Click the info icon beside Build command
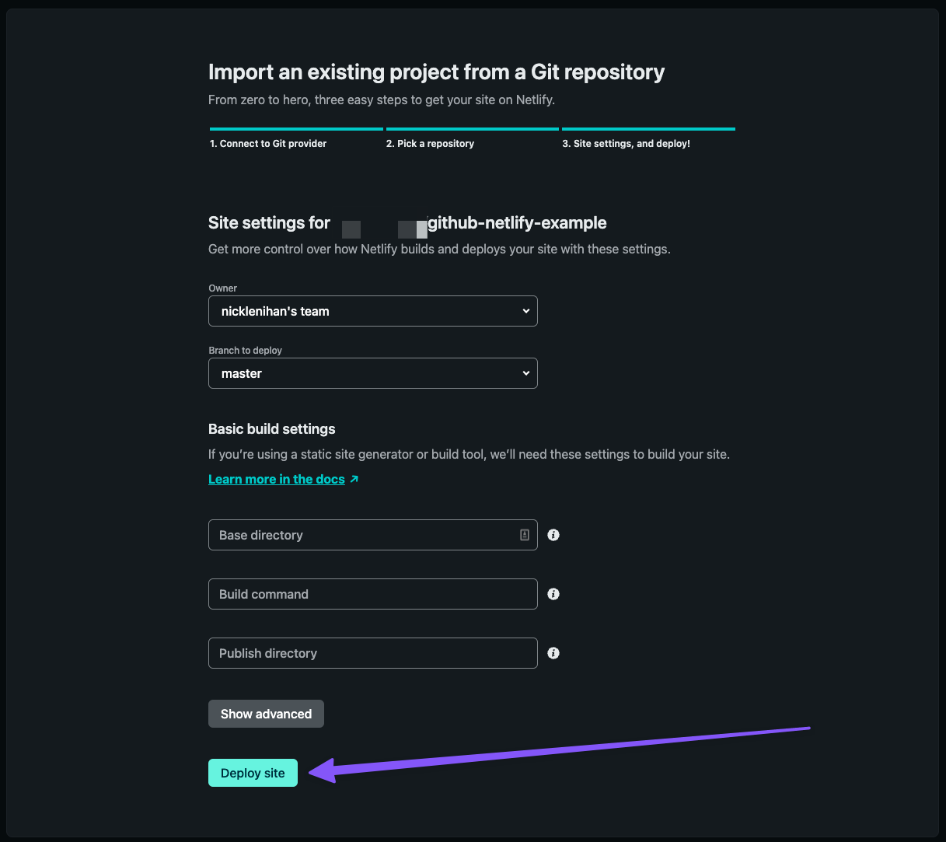Screen dimensions: 946x842 tap(553, 594)
